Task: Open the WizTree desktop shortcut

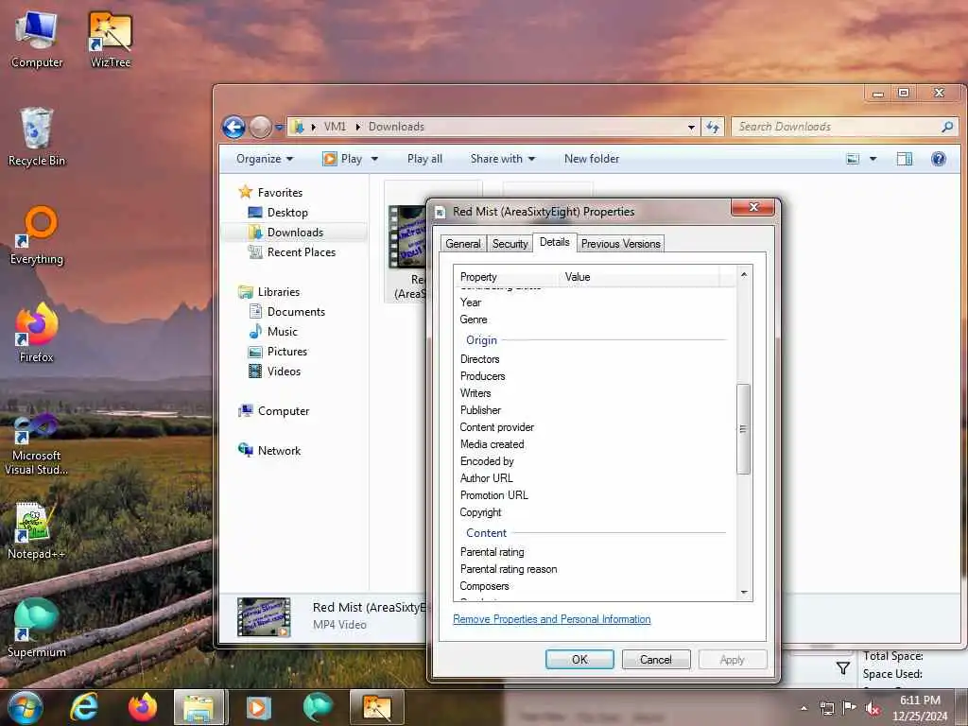Action: pyautogui.click(x=111, y=38)
